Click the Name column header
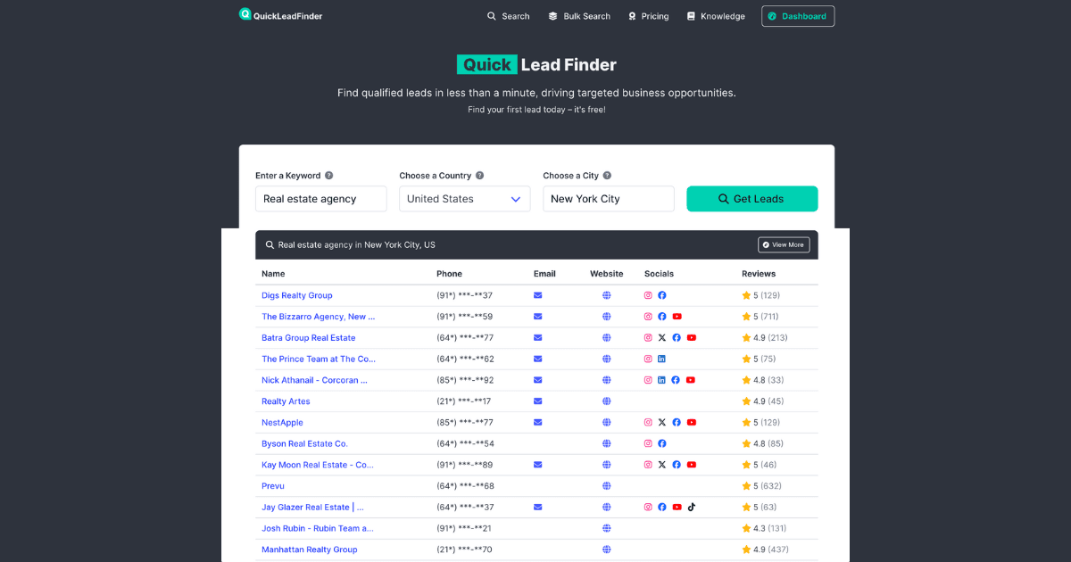 [273, 274]
